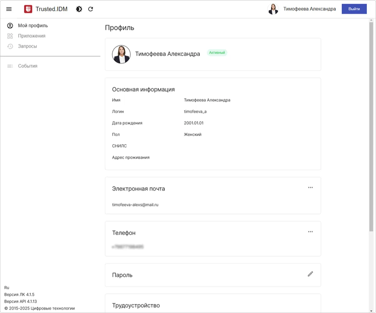
Task: Toggle the dark/light theme icon
Action: (79, 9)
